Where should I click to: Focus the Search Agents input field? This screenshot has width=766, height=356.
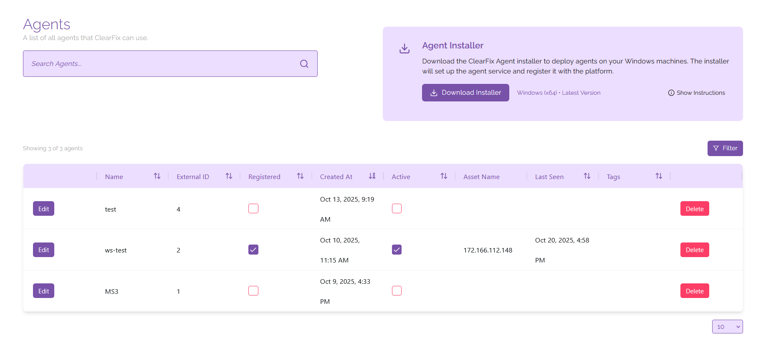click(170, 63)
